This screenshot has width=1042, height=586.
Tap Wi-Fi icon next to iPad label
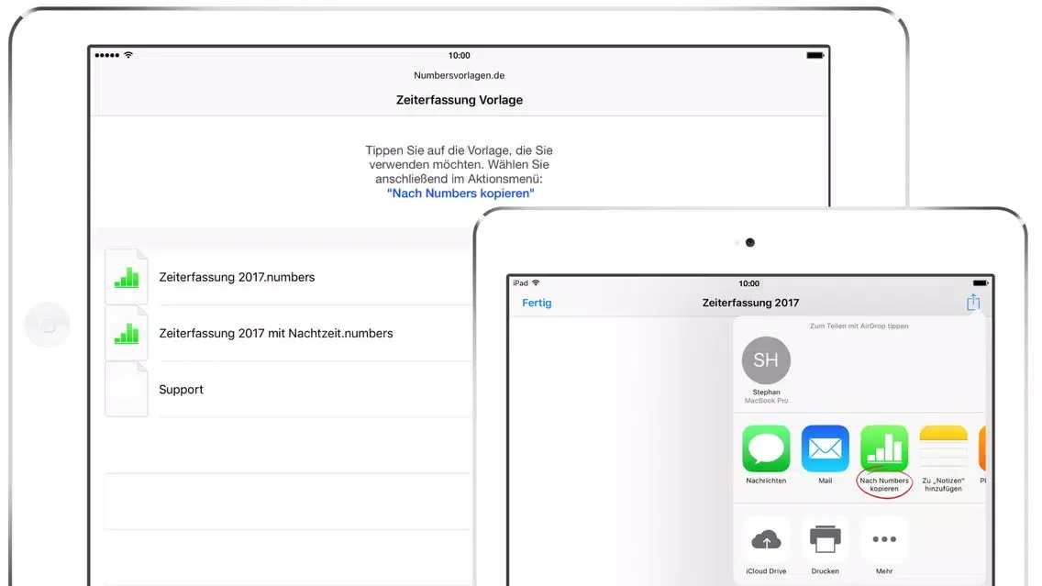[536, 283]
